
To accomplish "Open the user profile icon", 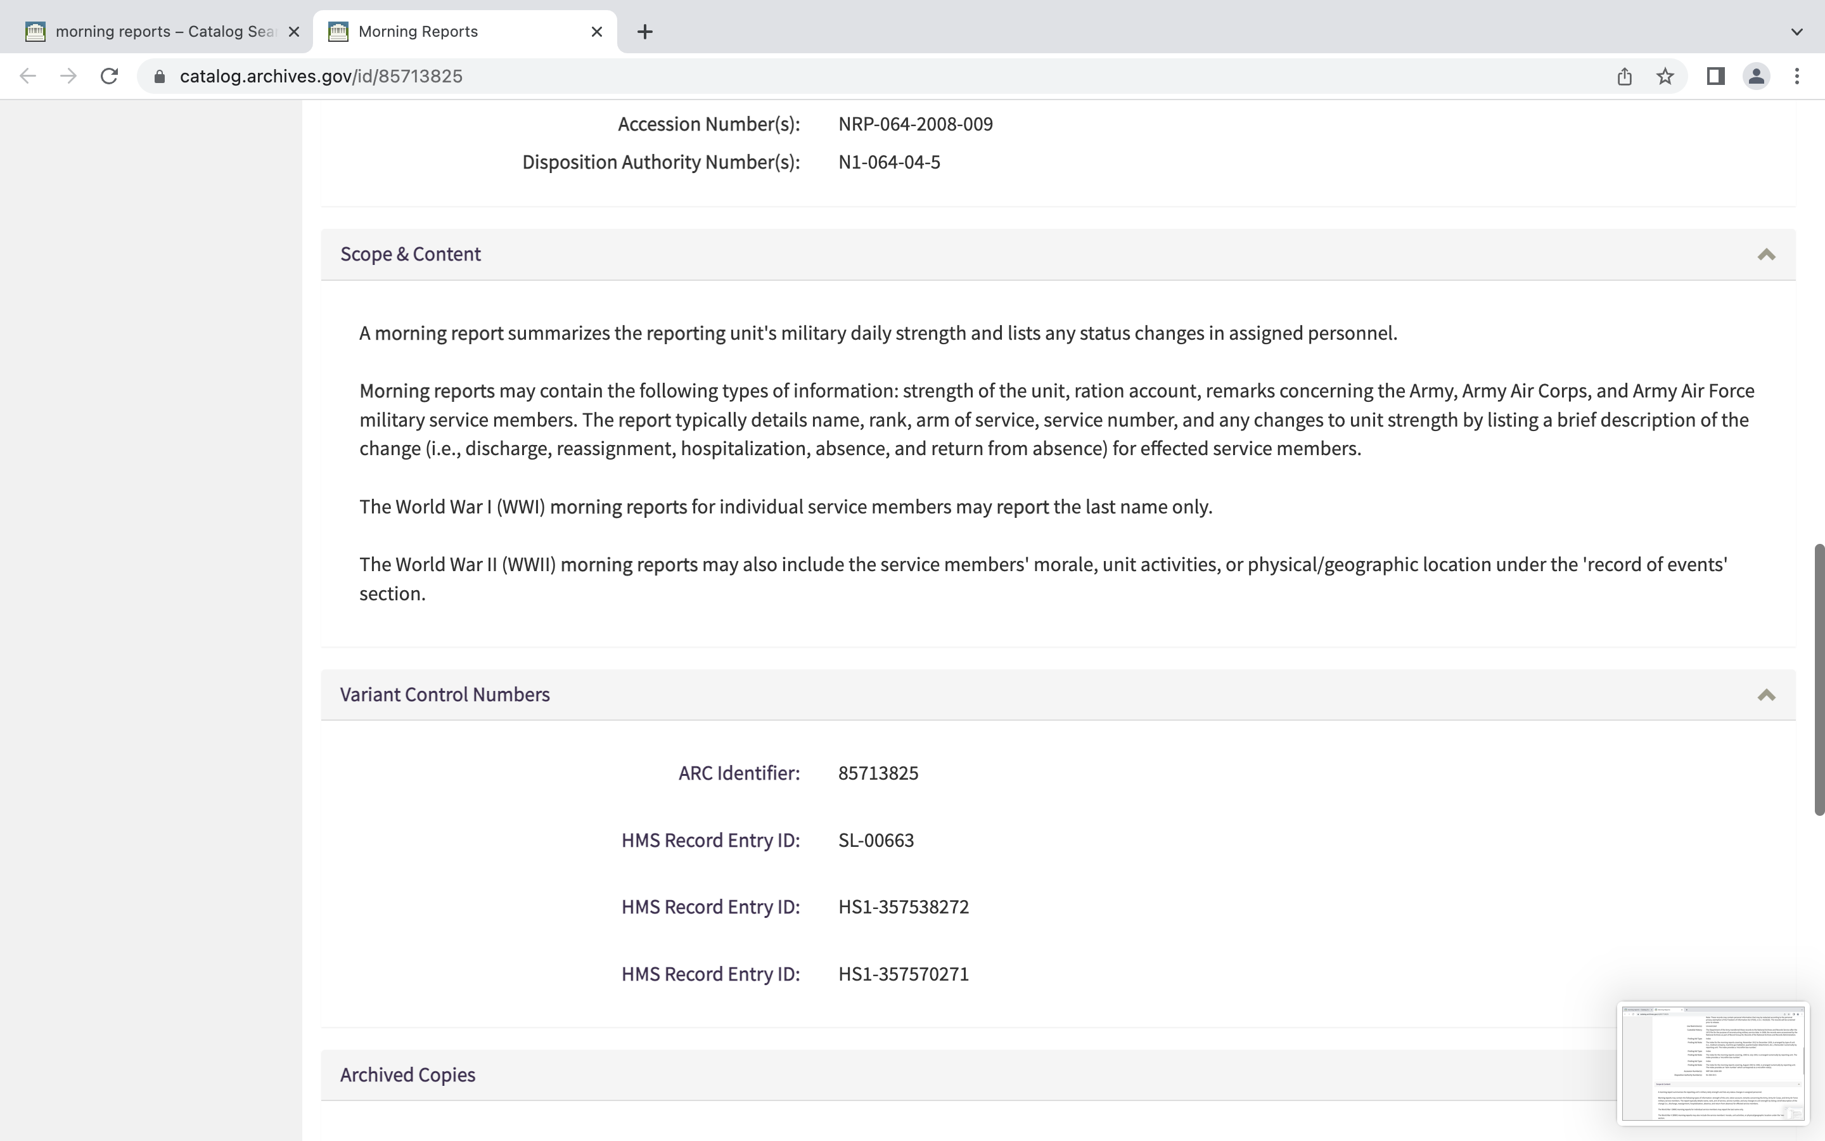I will [x=1757, y=76].
